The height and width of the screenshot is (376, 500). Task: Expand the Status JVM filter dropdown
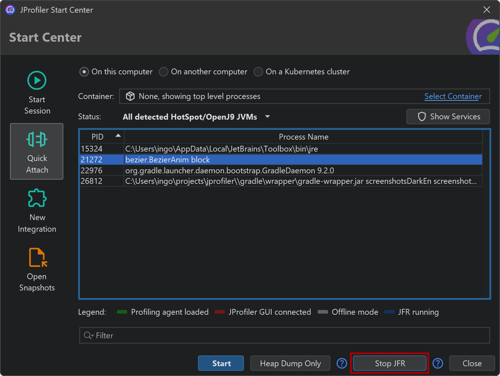point(268,117)
